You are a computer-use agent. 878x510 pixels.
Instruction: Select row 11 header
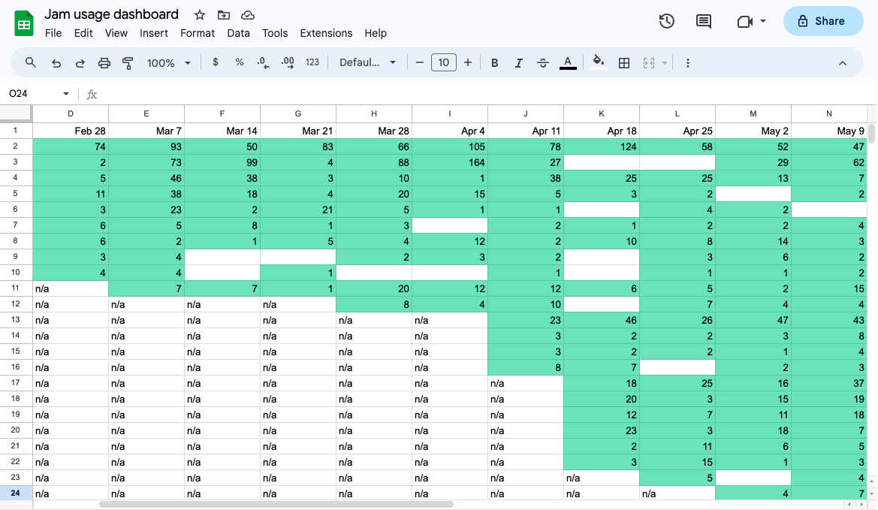click(16, 288)
